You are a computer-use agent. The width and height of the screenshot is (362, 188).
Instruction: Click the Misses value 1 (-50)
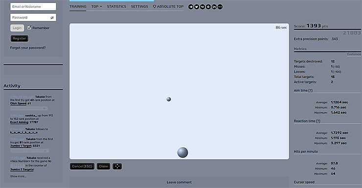pos(335,66)
